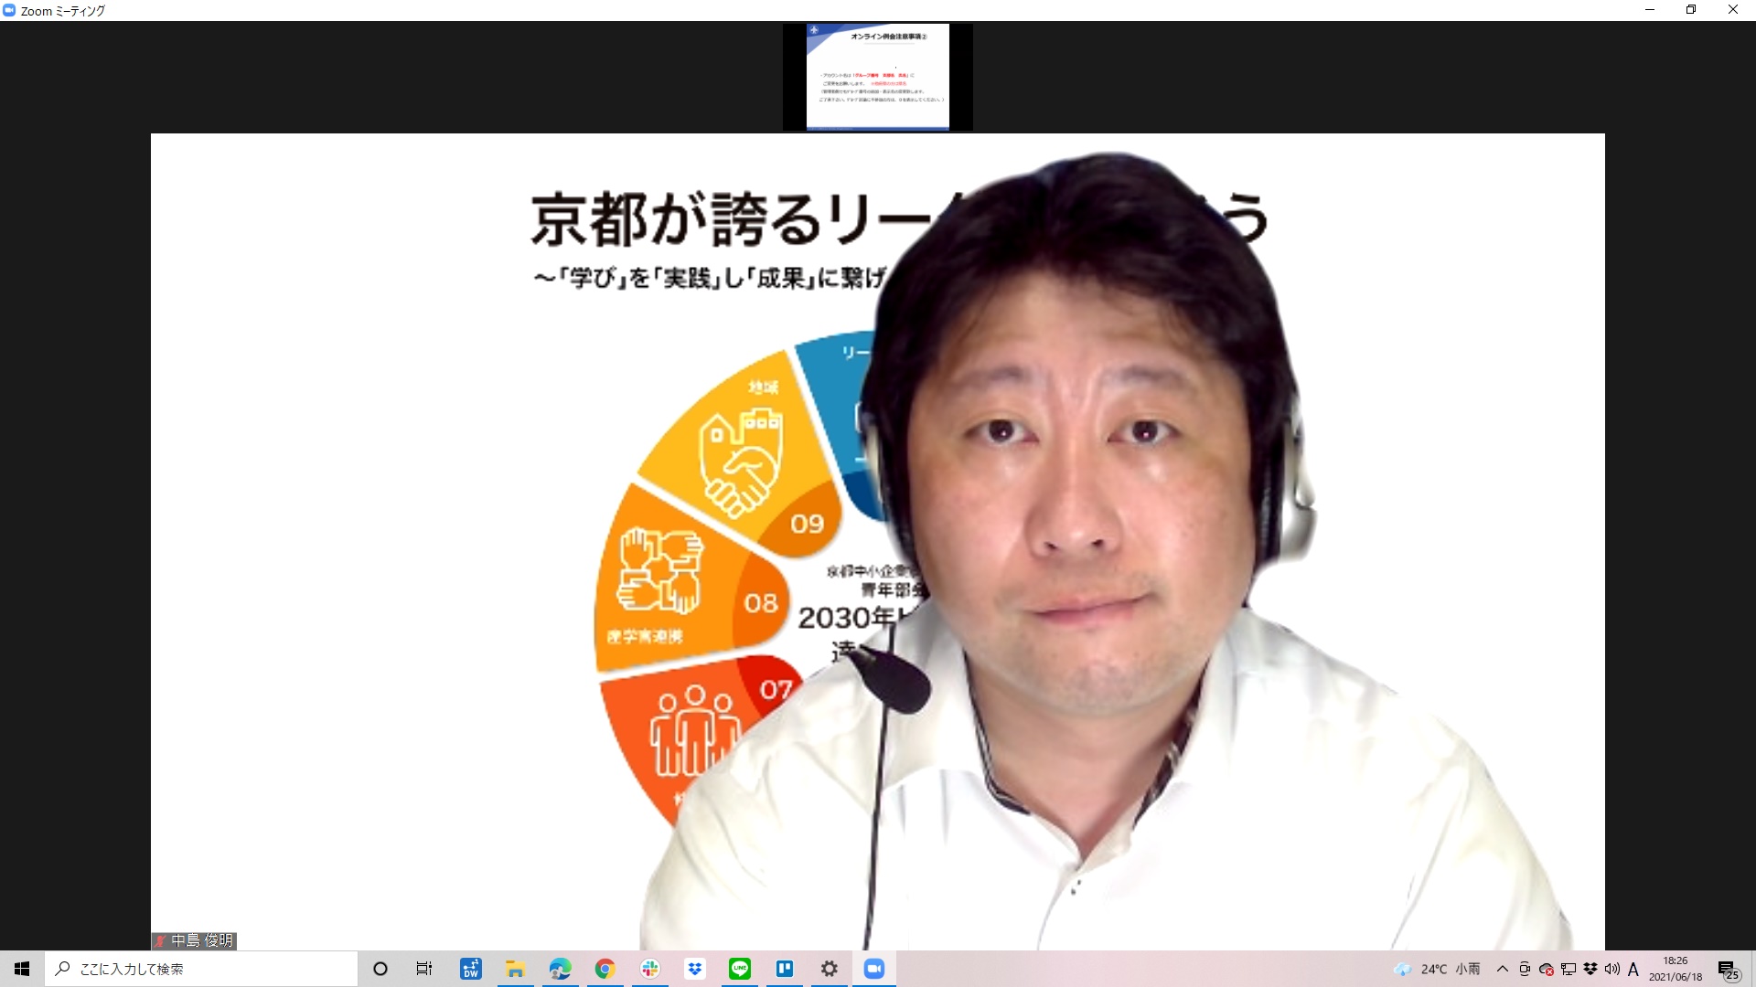Open File Explorer from the taskbar
The height and width of the screenshot is (987, 1756).
(x=515, y=969)
